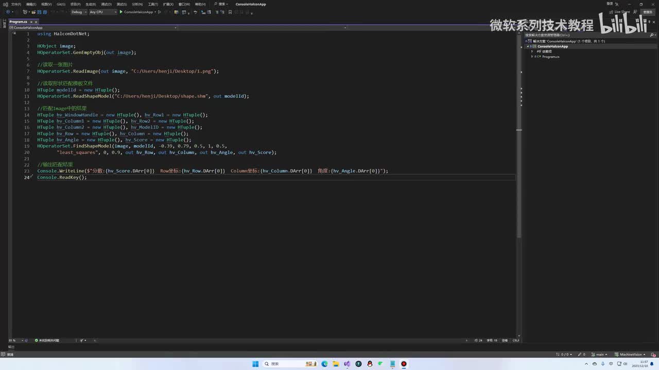Click line 7 ReadImage code line
The width and height of the screenshot is (659, 370).
pyautogui.click(x=128, y=71)
